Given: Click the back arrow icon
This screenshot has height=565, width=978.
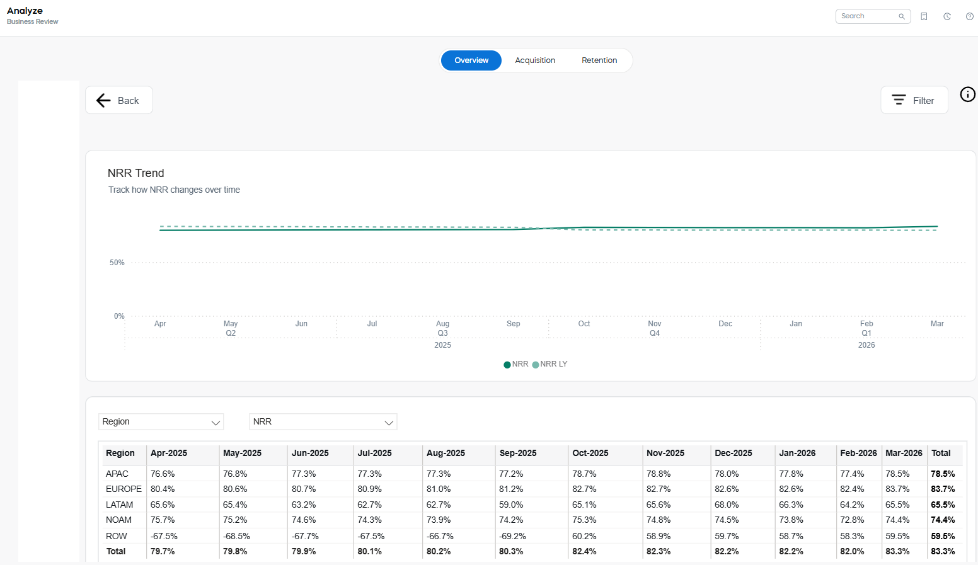Looking at the screenshot, I should 103,100.
